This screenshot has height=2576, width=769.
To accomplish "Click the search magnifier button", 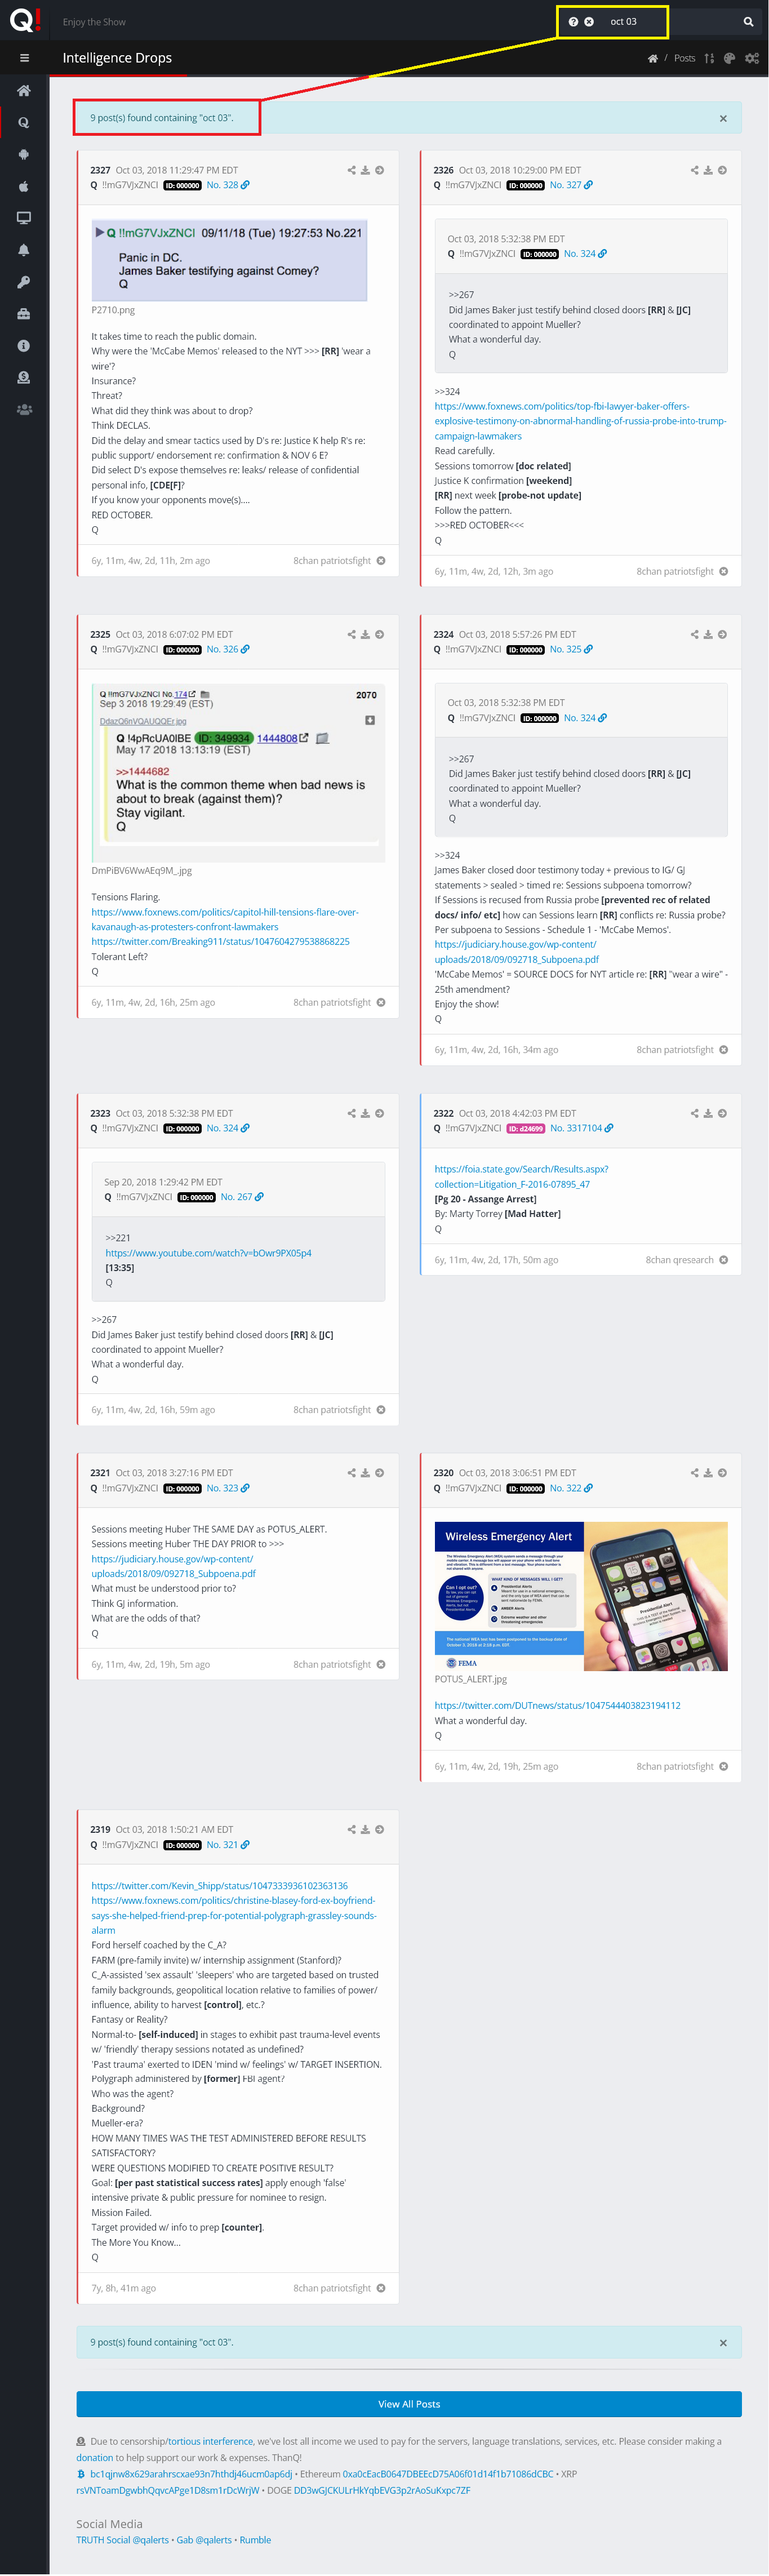I will click(748, 21).
